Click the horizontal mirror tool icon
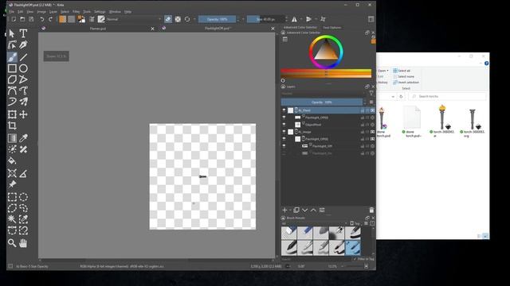 tap(294, 19)
